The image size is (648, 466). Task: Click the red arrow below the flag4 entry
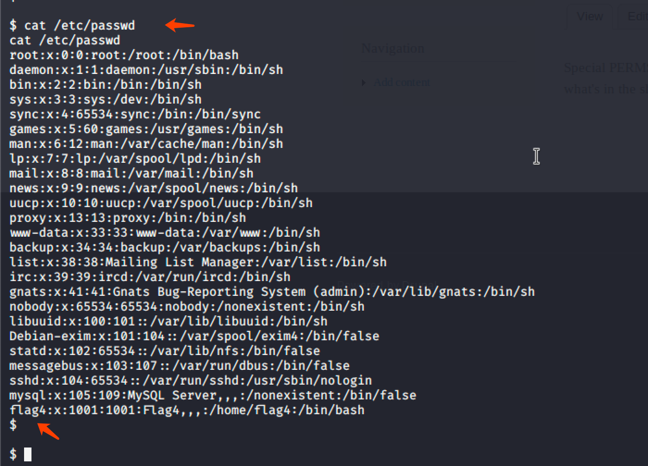[x=48, y=430]
